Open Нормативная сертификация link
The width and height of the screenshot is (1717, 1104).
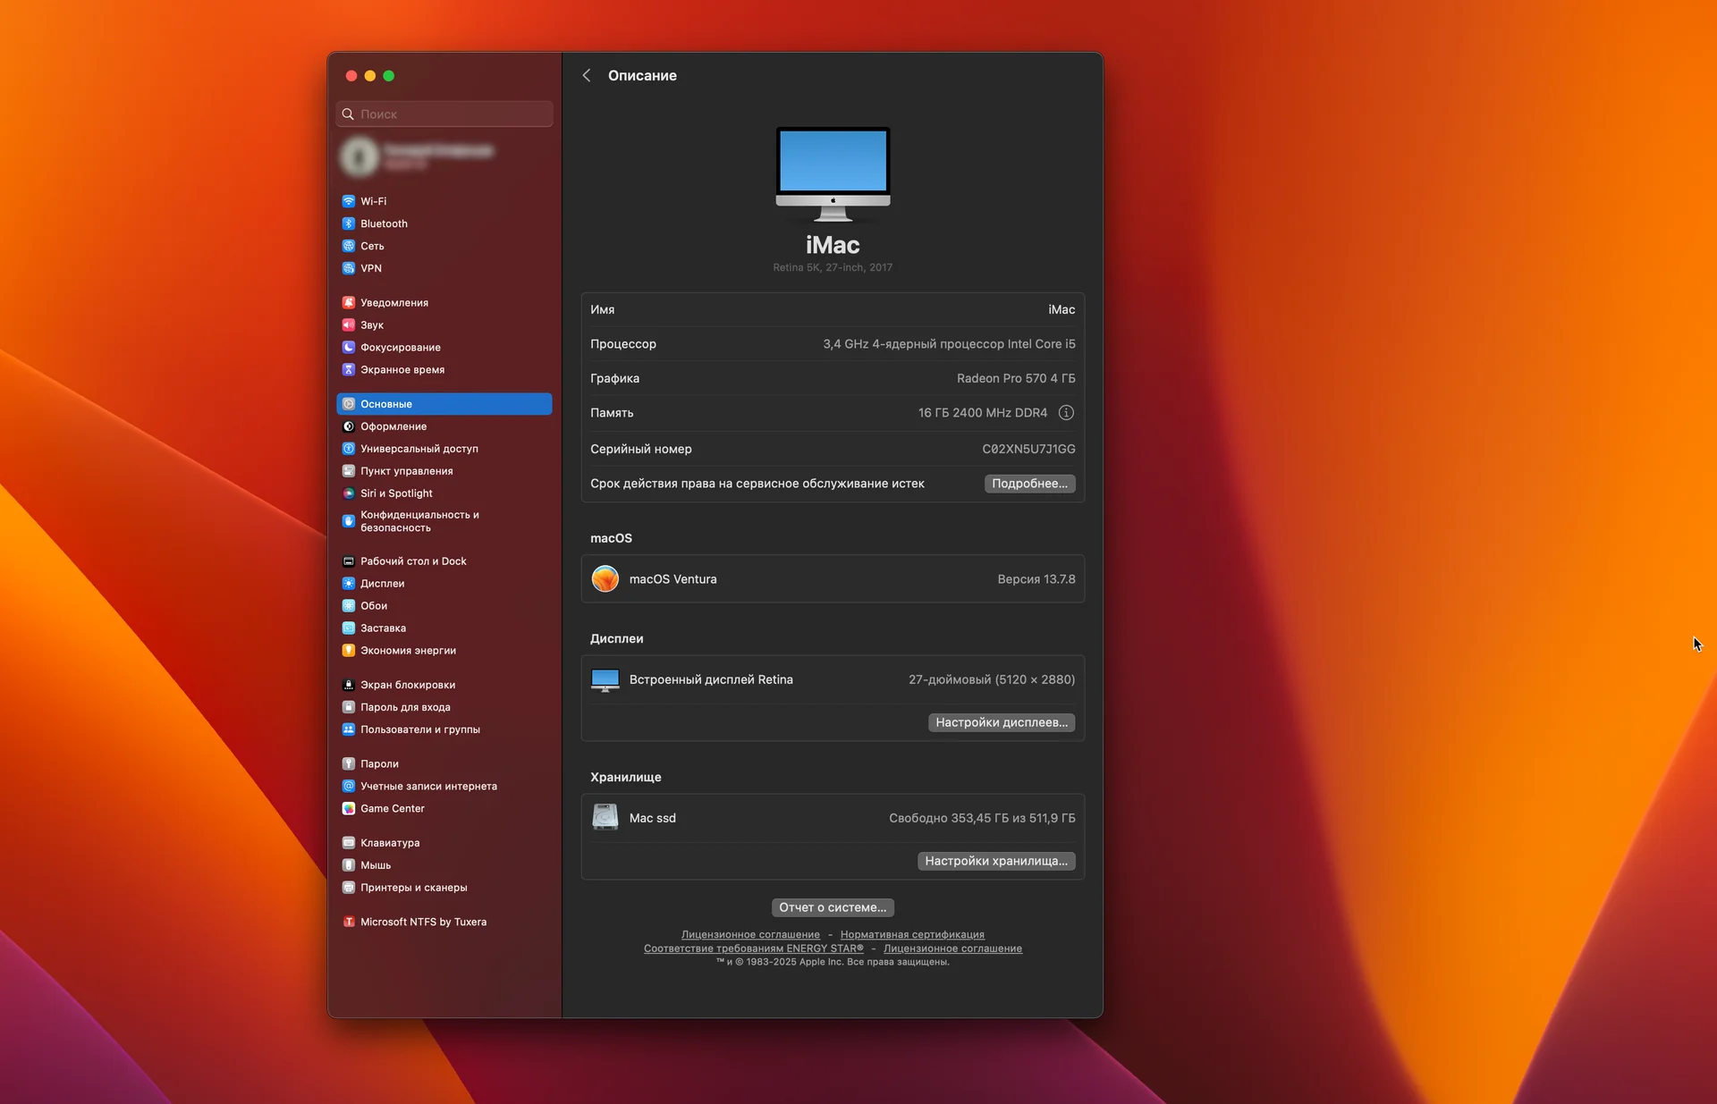click(x=912, y=935)
